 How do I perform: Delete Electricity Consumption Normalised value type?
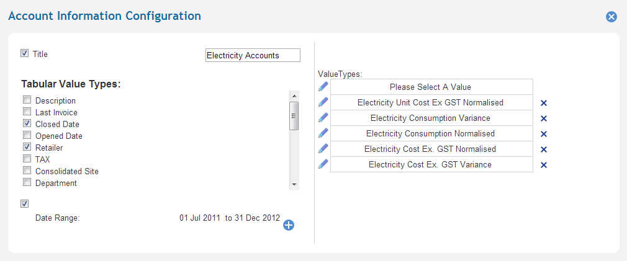[544, 134]
